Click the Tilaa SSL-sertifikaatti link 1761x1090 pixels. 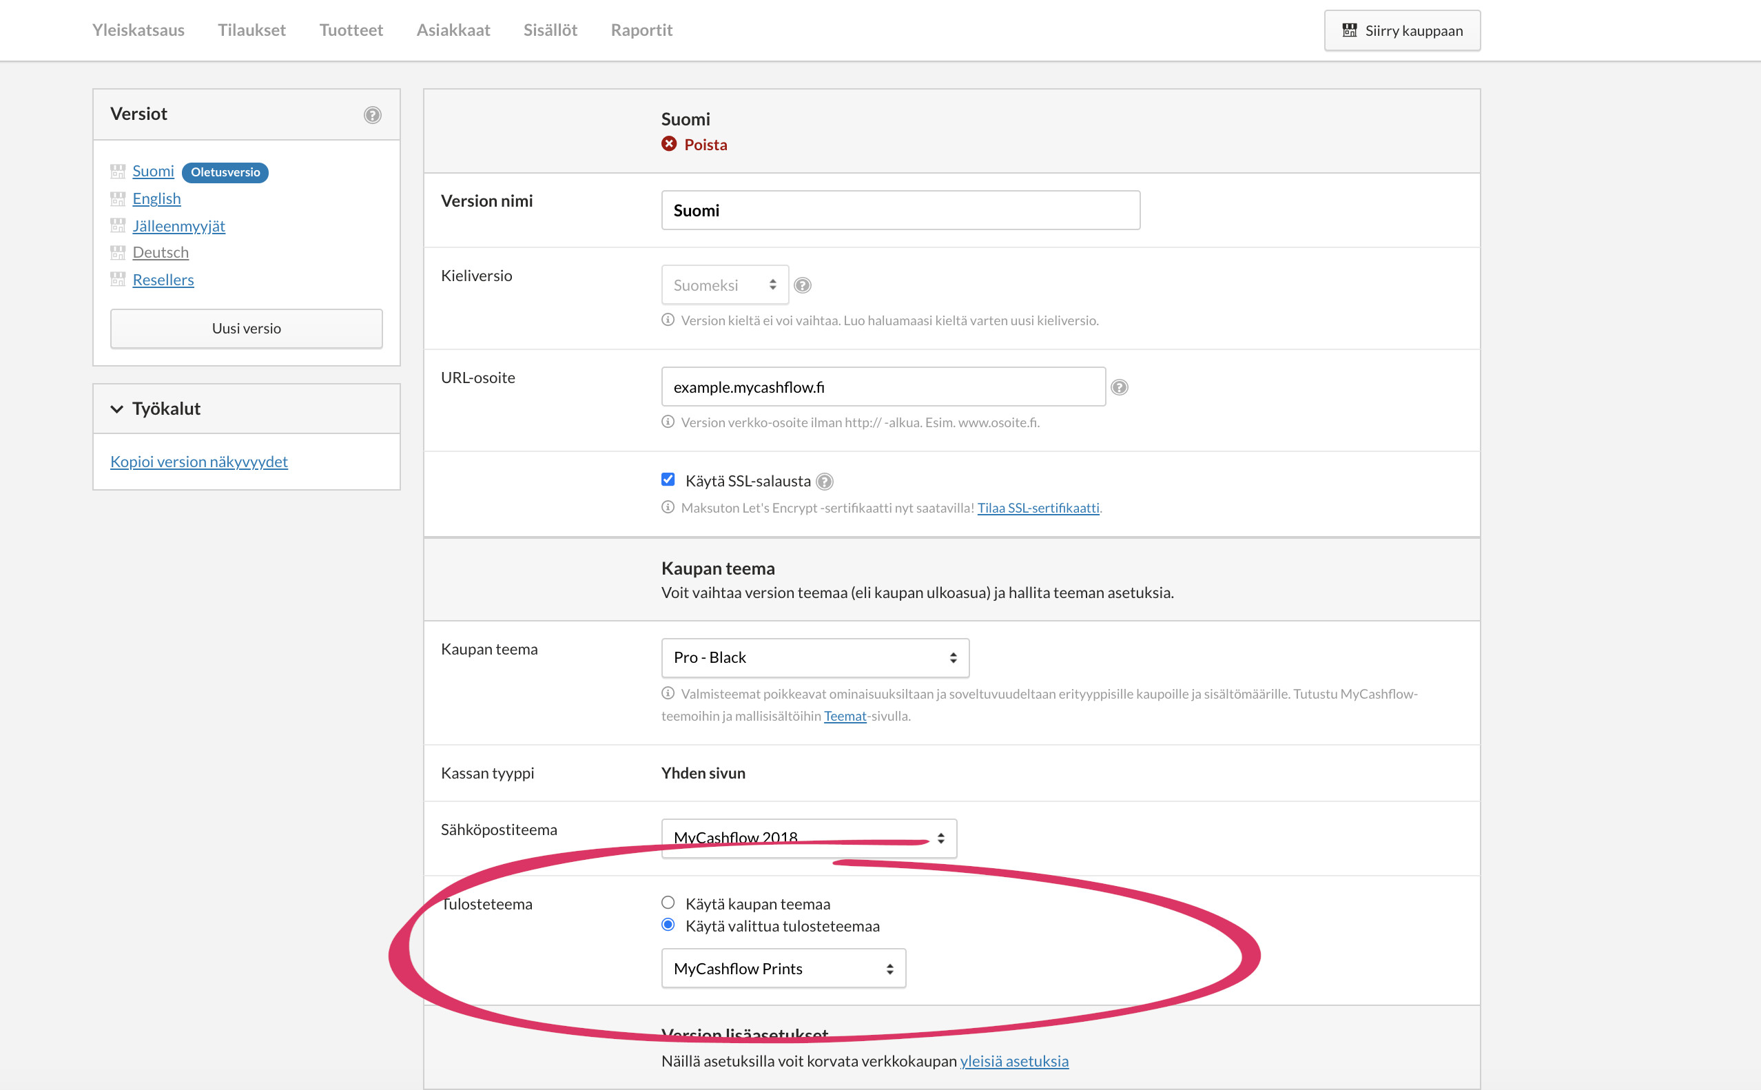(x=1038, y=508)
